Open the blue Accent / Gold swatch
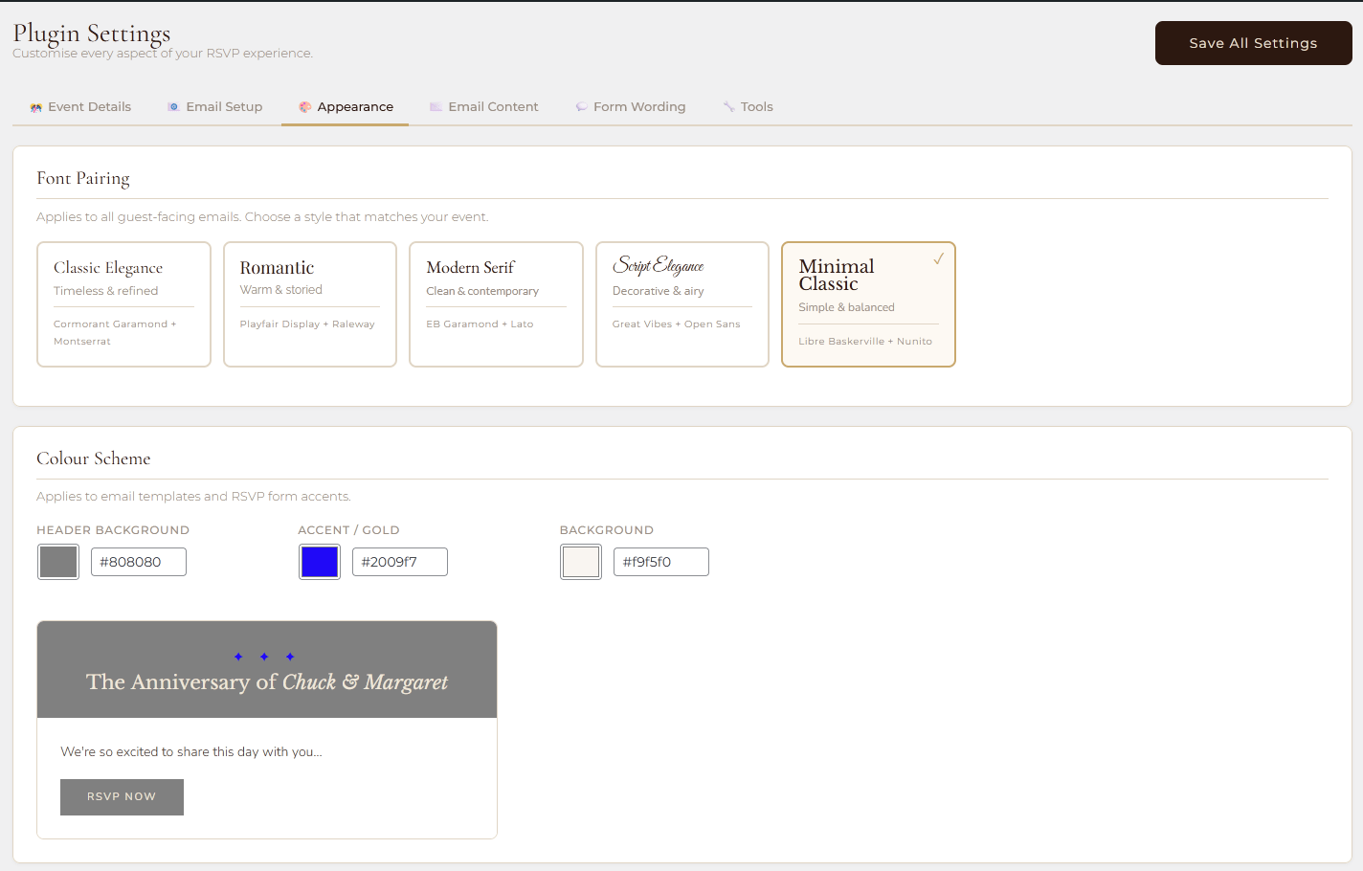This screenshot has height=871, width=1363. tap(320, 562)
